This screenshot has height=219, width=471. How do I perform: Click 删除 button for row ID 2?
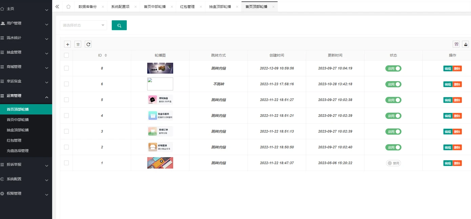pos(457,147)
